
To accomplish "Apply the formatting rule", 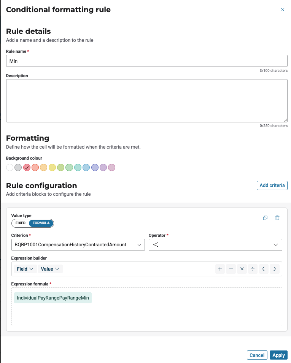I will tap(278, 355).
